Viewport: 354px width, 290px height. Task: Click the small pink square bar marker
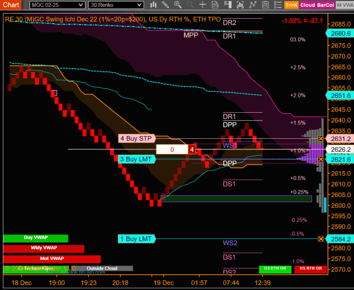[54, 93]
